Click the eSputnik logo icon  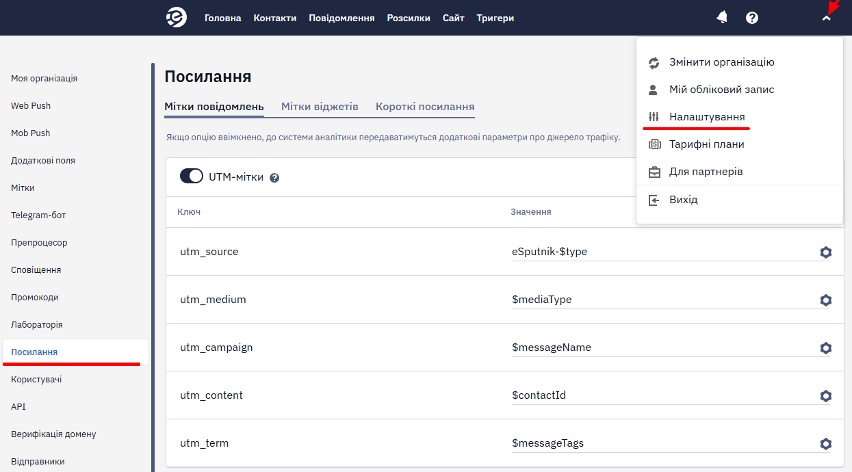177,18
